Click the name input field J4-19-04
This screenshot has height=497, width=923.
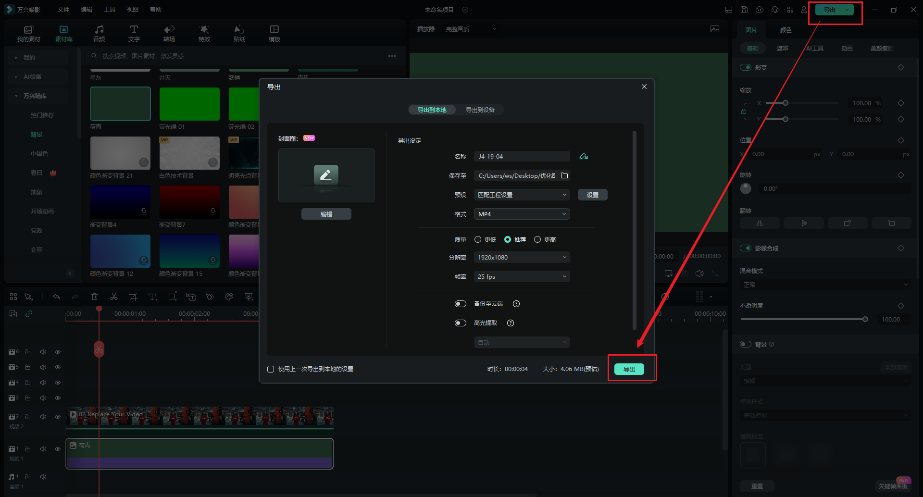[522, 156]
